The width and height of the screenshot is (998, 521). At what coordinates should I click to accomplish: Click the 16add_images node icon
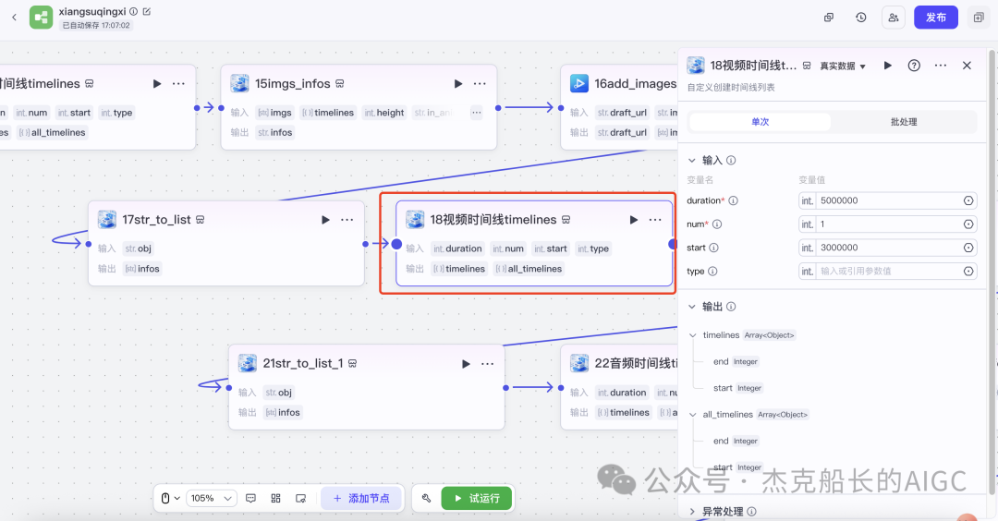(x=579, y=83)
